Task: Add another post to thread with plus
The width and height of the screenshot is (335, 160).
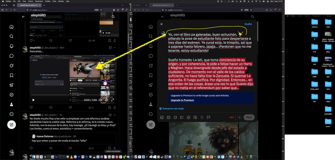Action: coord(240,117)
